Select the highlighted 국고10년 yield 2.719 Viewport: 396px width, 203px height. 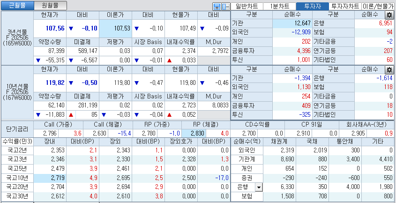coord(50,178)
